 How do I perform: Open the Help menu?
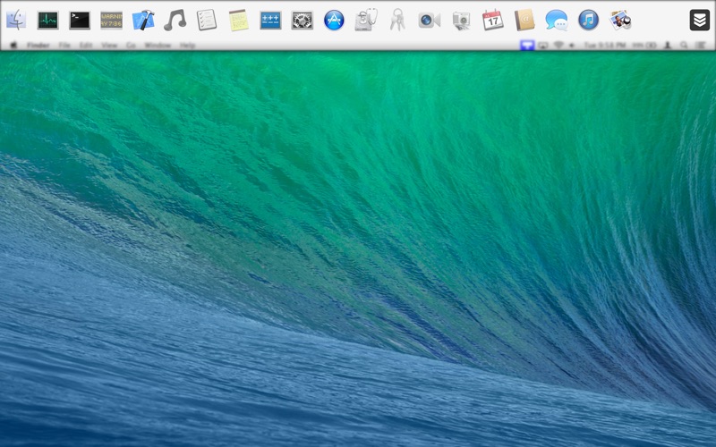click(x=187, y=46)
